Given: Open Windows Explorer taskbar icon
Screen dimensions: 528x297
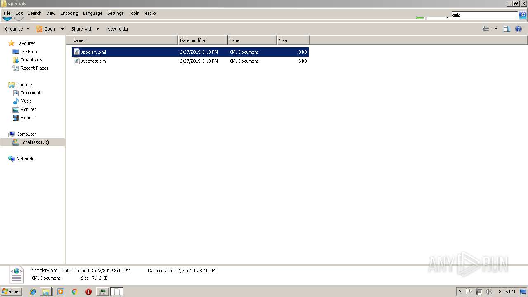Looking at the screenshot, I should coord(46,292).
